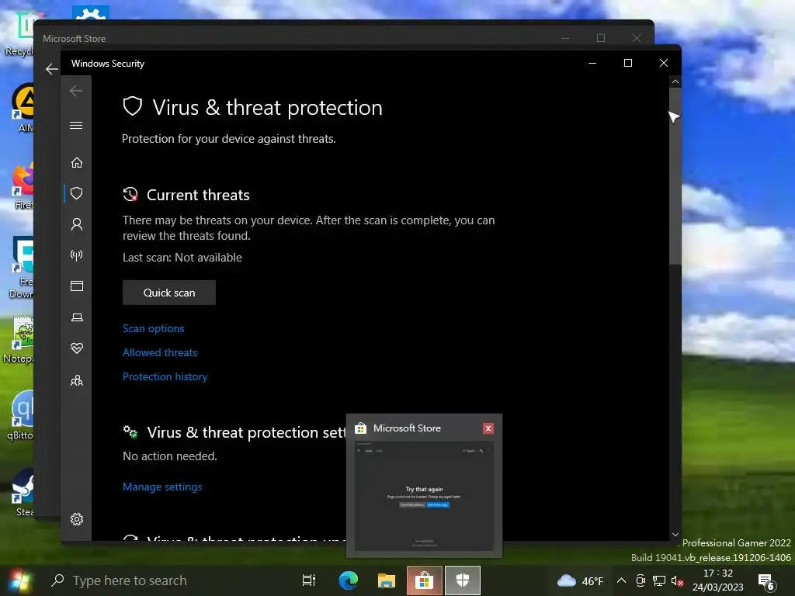Open File Explorer from the taskbar
Image resolution: width=795 pixels, height=596 pixels.
387,580
